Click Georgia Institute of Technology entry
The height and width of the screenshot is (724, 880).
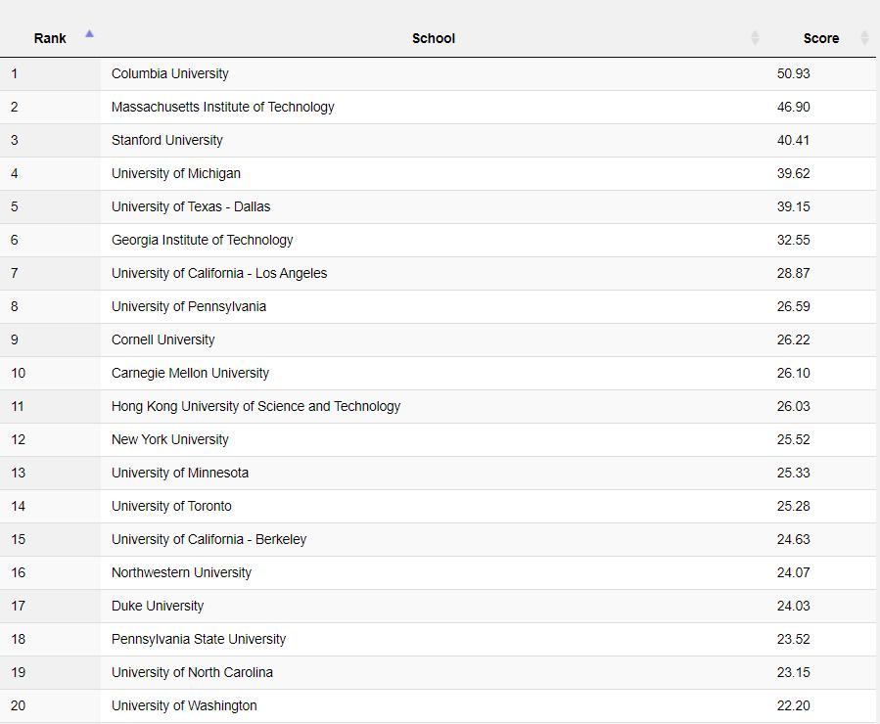coord(203,240)
